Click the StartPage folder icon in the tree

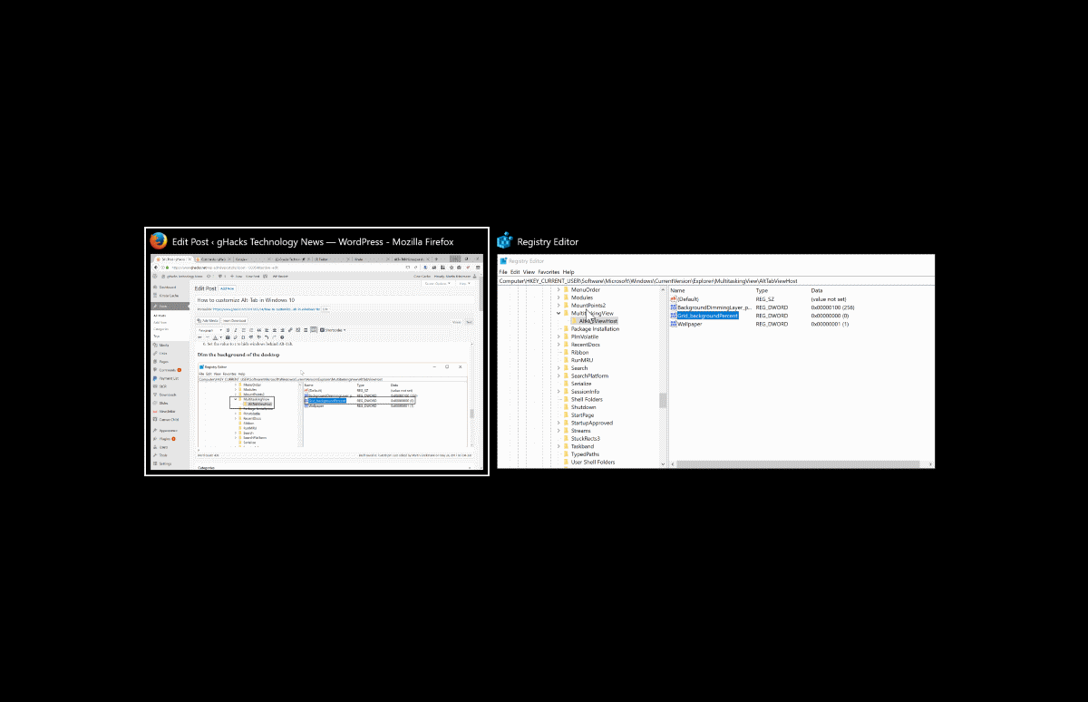567,415
